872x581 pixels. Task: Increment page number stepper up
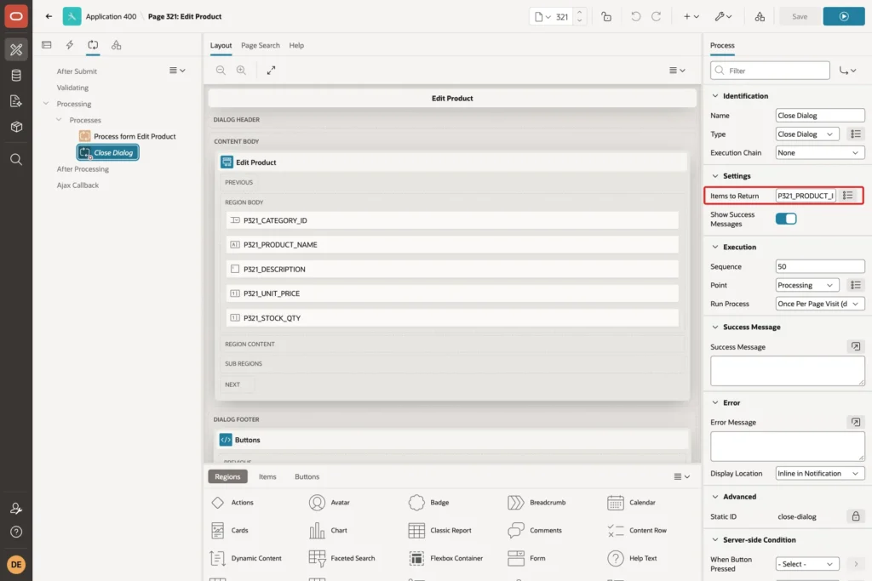[579, 12]
